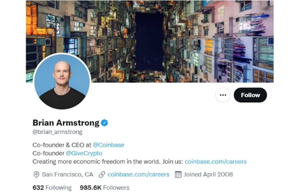The image size is (295, 196).
Task: Open the apartment buildings header banner image
Action: [150, 41]
